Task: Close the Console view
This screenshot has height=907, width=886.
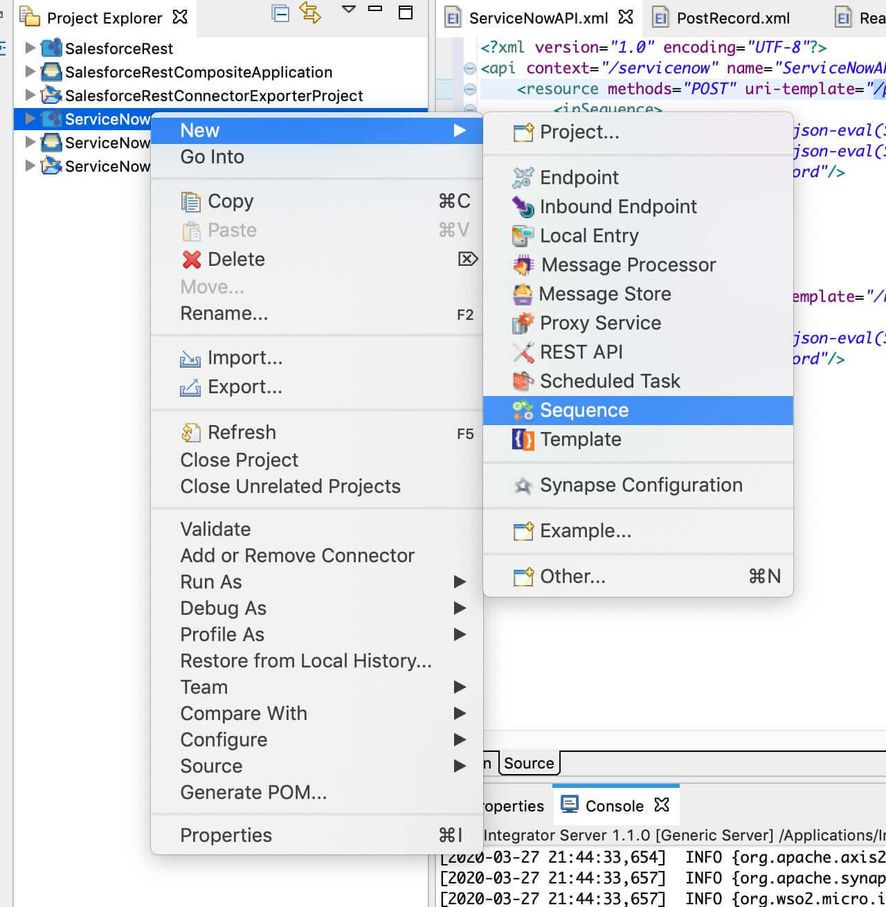Action: click(662, 805)
